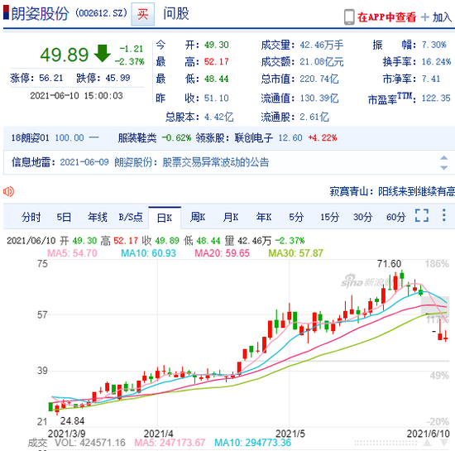Click the 成交量 value 42.46万手
Screen dimensions: 455x451
[x=322, y=45]
